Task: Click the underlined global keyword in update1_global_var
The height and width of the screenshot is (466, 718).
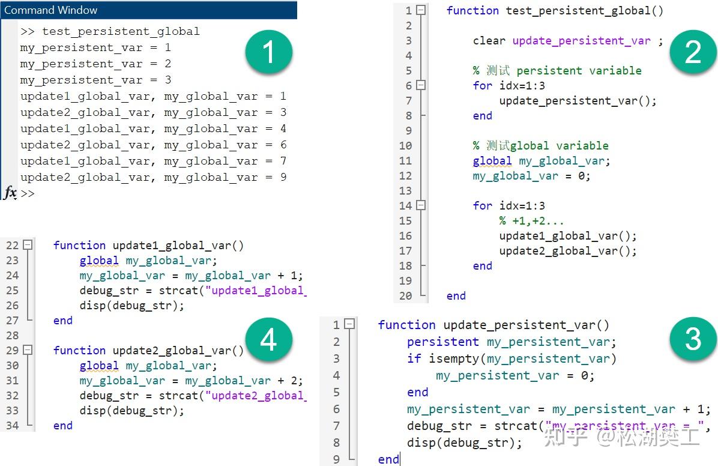Action: click(99, 260)
